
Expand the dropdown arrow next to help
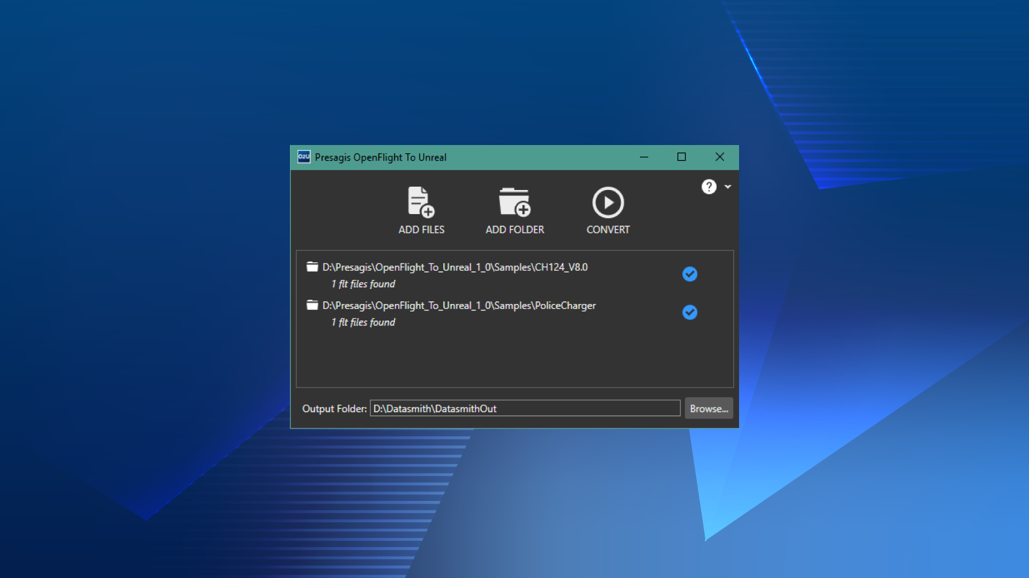pos(728,187)
